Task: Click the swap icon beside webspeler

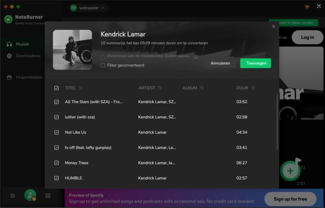Action: 103,8
